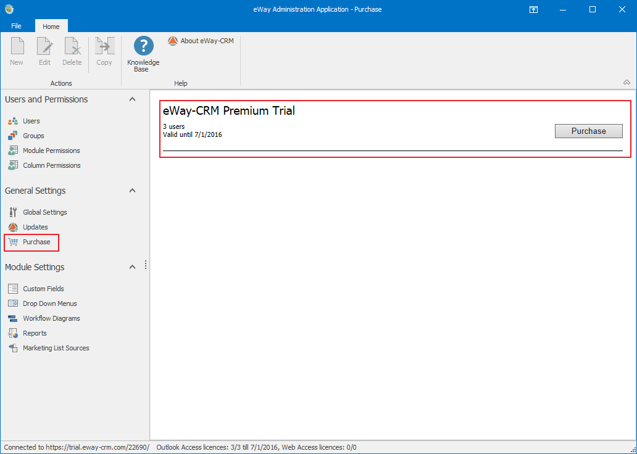Click the Outlook Access licences status text
Image resolution: width=637 pixels, height=454 pixels.
(256, 447)
